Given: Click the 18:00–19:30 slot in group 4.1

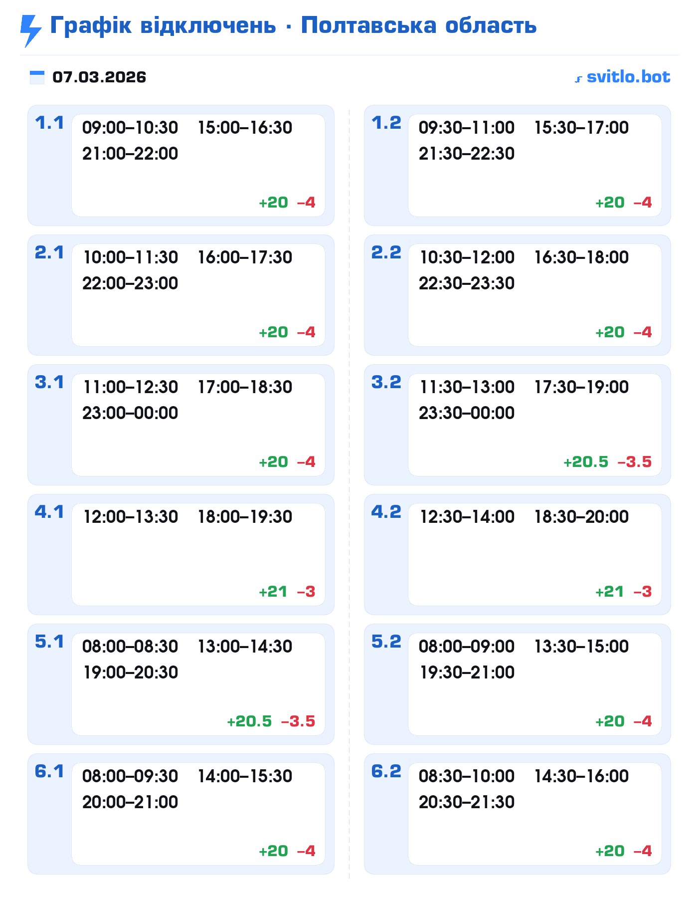Looking at the screenshot, I should [245, 517].
